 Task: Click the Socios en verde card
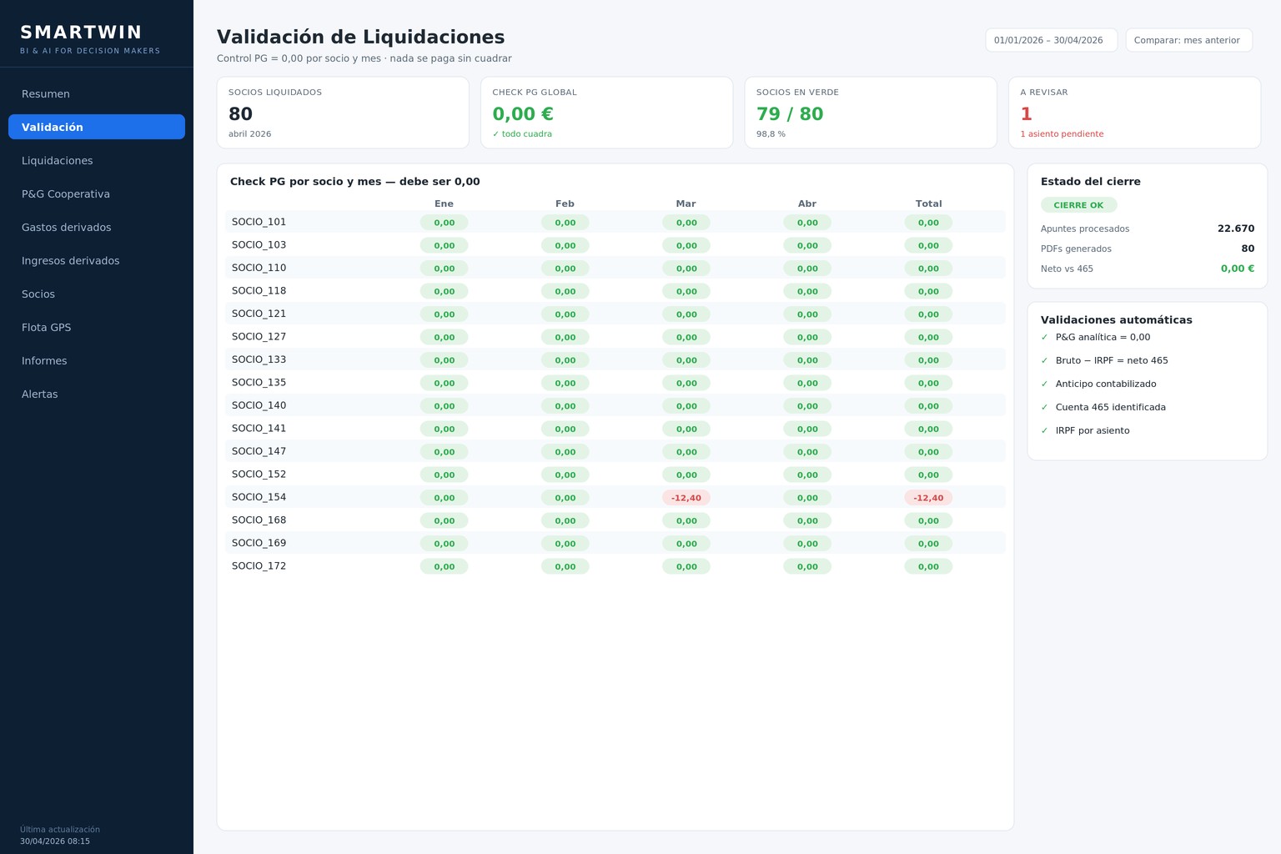871,113
